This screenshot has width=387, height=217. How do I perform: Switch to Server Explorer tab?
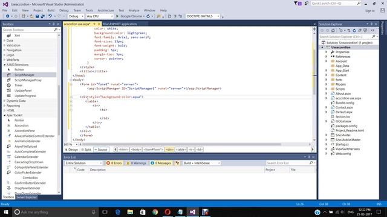pyautogui.click(x=27, y=197)
